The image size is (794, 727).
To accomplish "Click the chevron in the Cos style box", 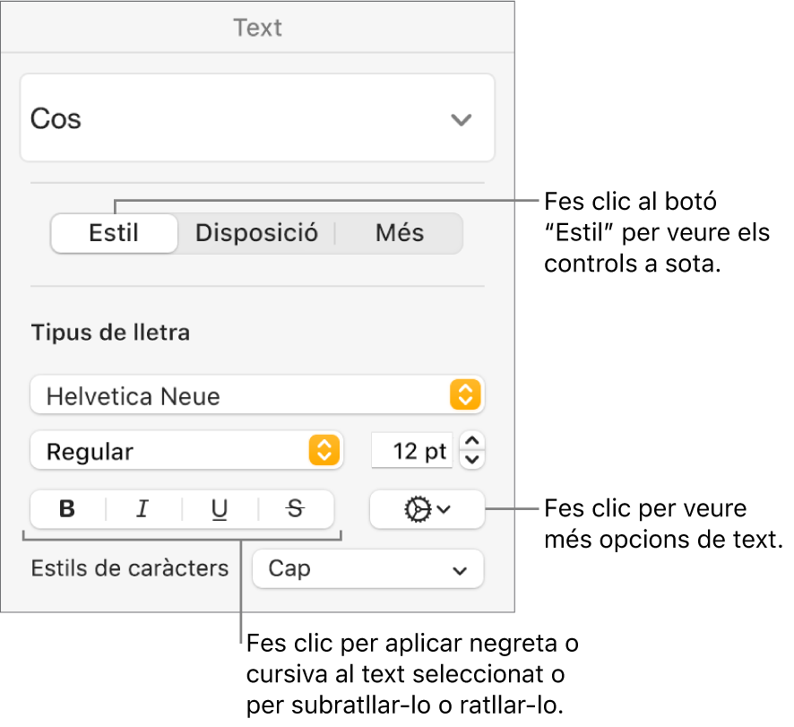I will coord(461,119).
